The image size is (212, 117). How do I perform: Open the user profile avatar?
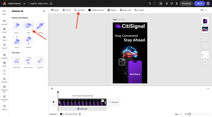tap(208, 3)
